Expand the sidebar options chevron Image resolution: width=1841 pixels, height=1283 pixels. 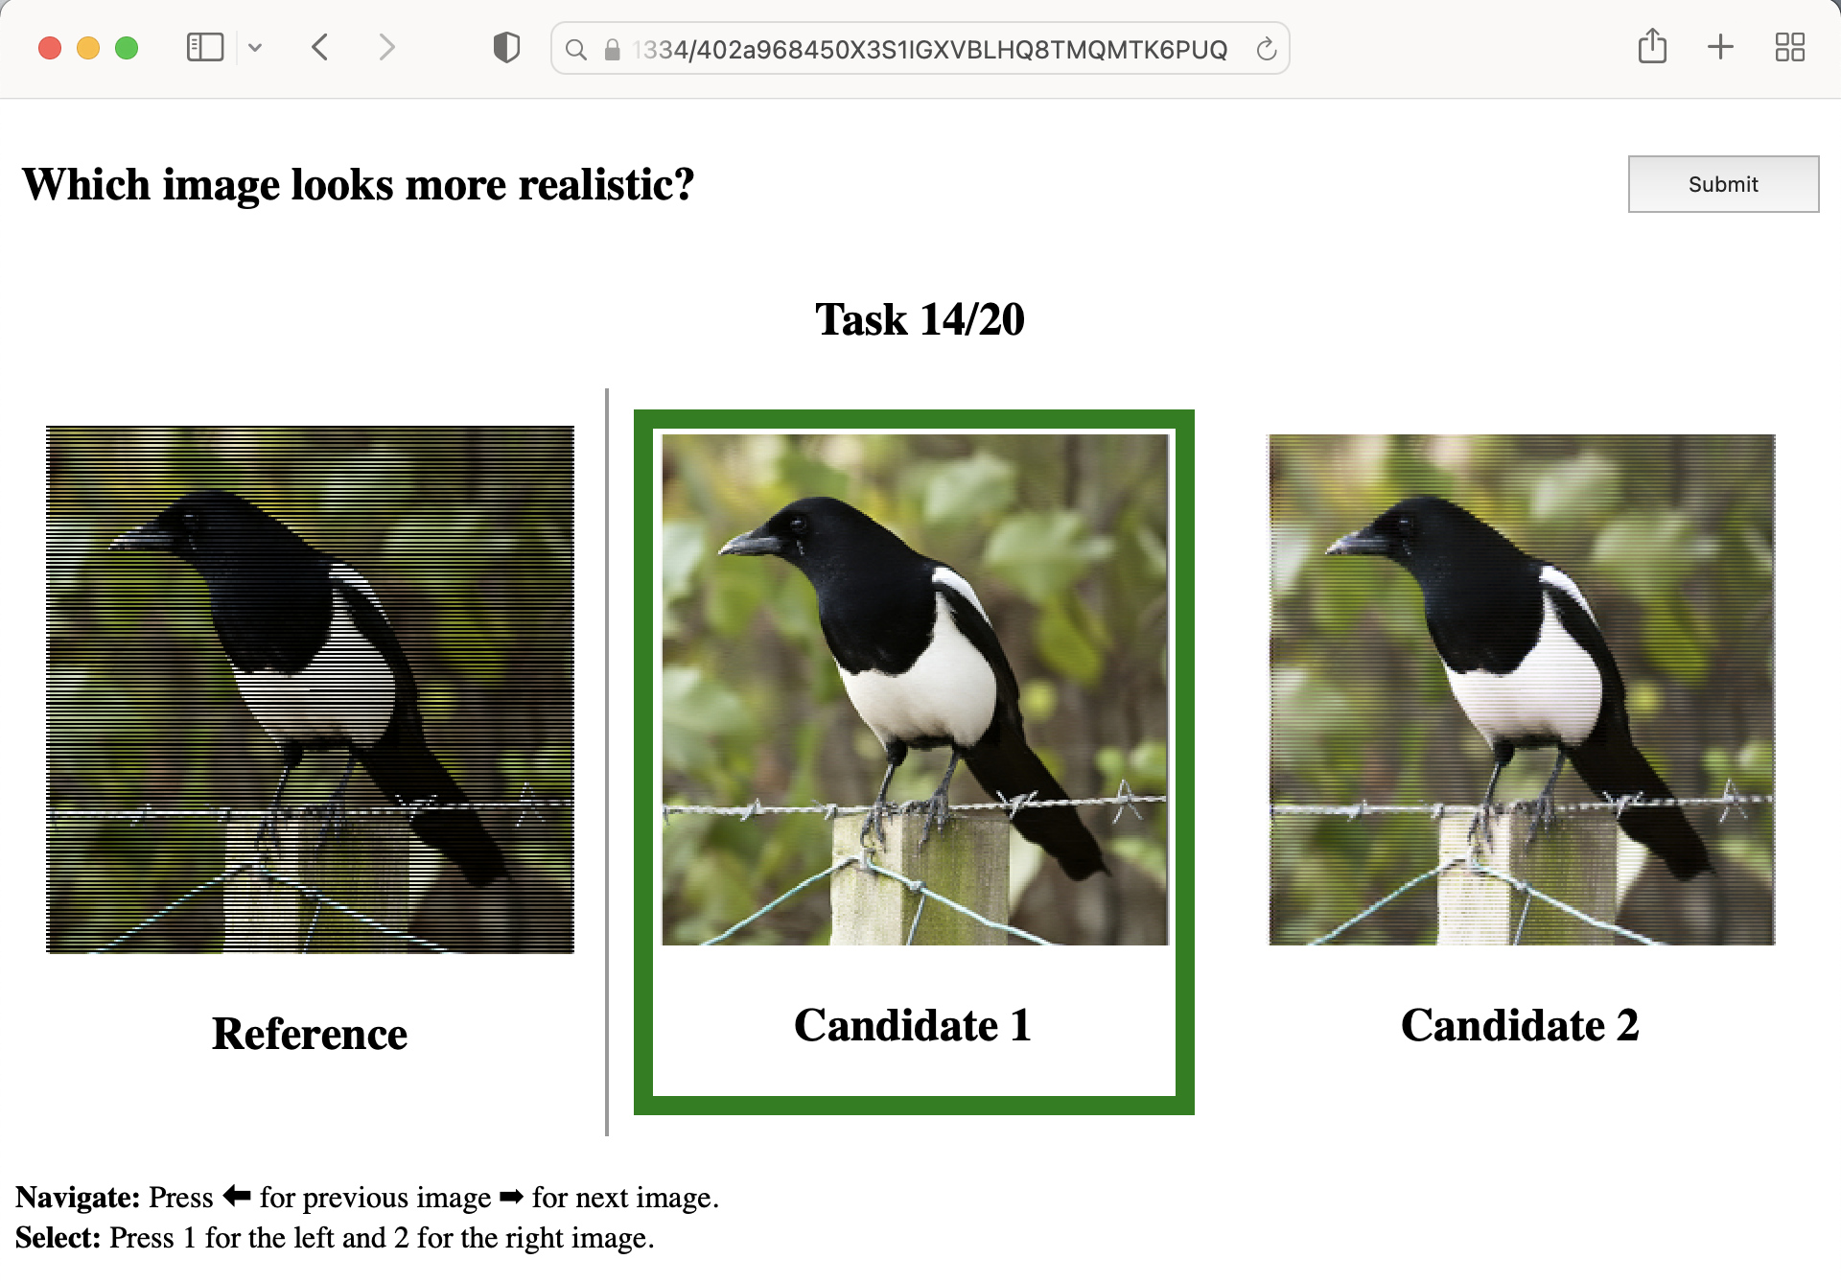tap(255, 47)
